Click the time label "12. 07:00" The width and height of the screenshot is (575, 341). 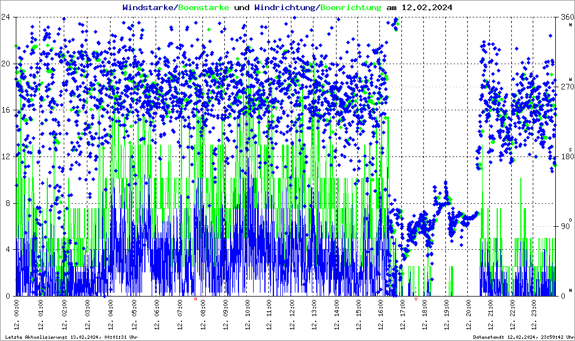pyautogui.click(x=180, y=314)
